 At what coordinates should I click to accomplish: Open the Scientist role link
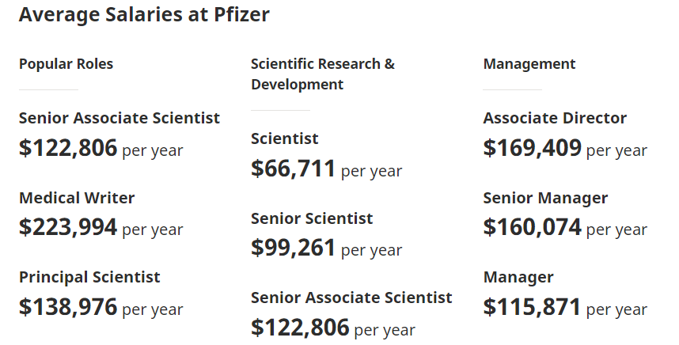[x=285, y=138]
